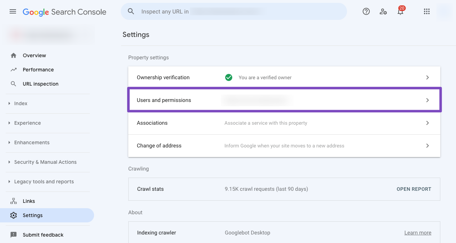Click the Learn more link
The height and width of the screenshot is (243, 456).
tap(418, 233)
